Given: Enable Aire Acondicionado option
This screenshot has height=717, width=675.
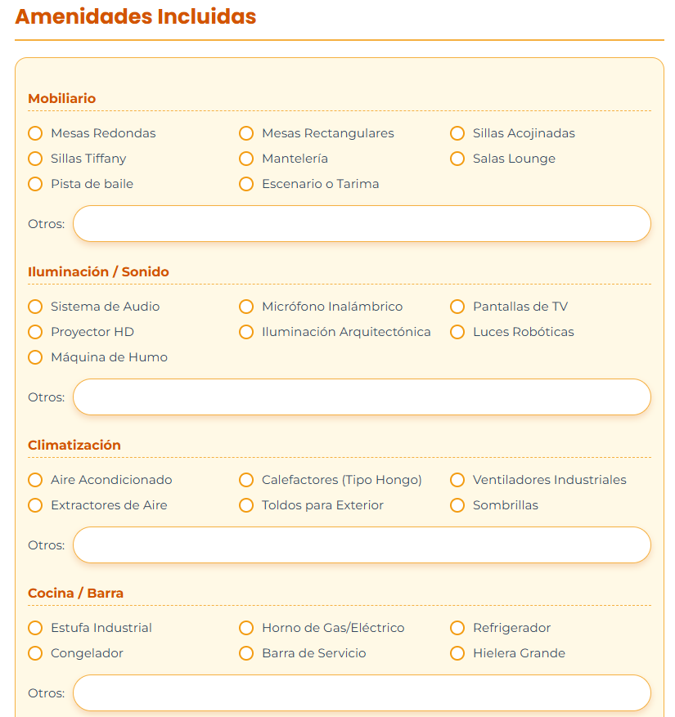Looking at the screenshot, I should point(35,480).
